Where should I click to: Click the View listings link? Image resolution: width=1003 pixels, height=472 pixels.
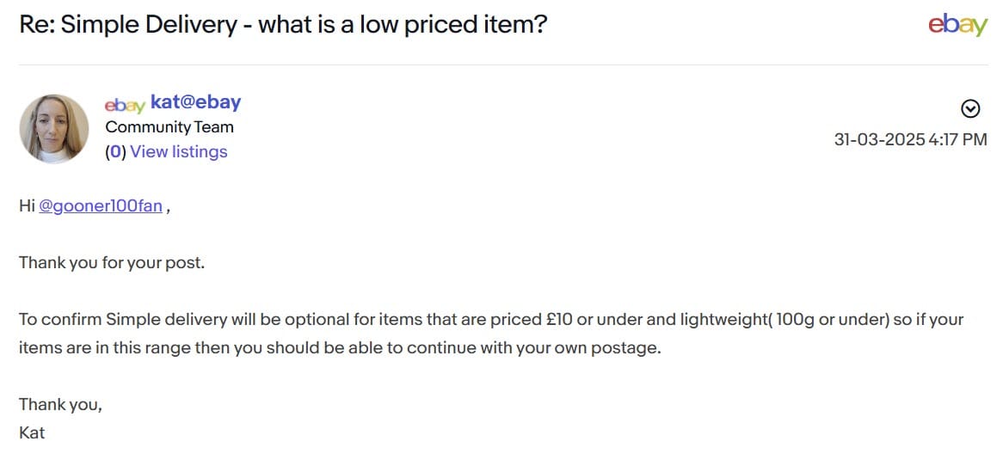(x=179, y=152)
